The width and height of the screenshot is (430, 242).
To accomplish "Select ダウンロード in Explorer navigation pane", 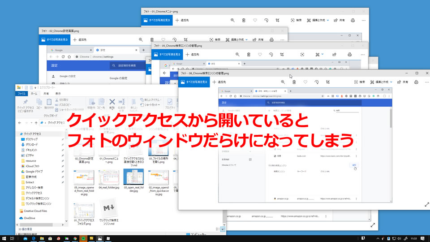I will coord(31,145).
